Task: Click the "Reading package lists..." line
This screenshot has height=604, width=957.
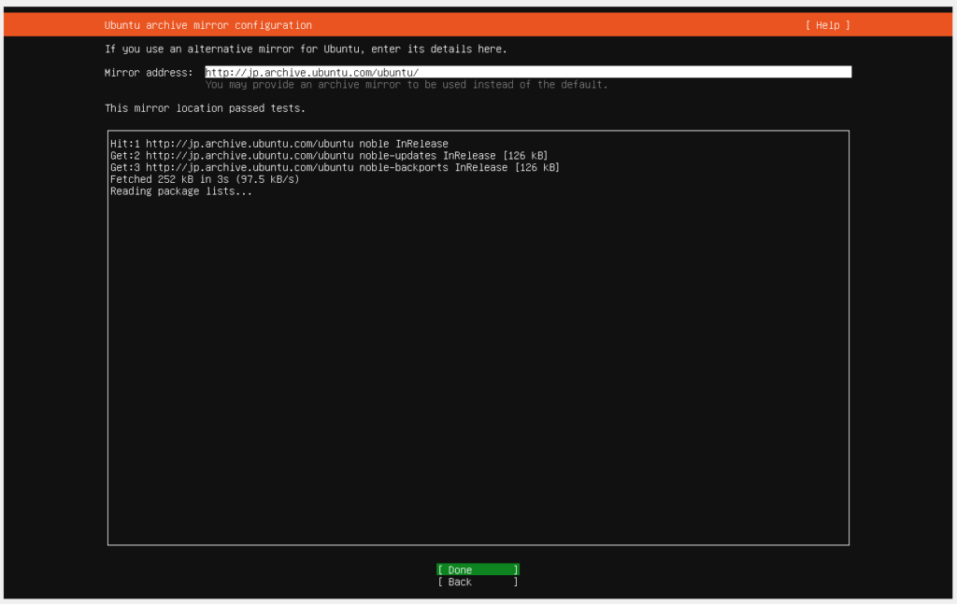Action: (x=180, y=191)
